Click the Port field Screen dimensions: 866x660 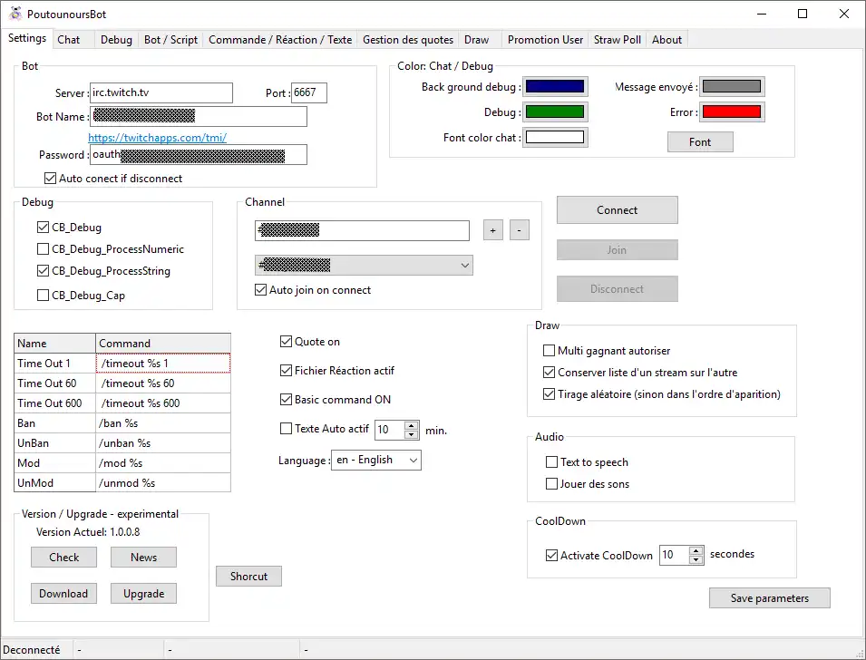pos(308,92)
